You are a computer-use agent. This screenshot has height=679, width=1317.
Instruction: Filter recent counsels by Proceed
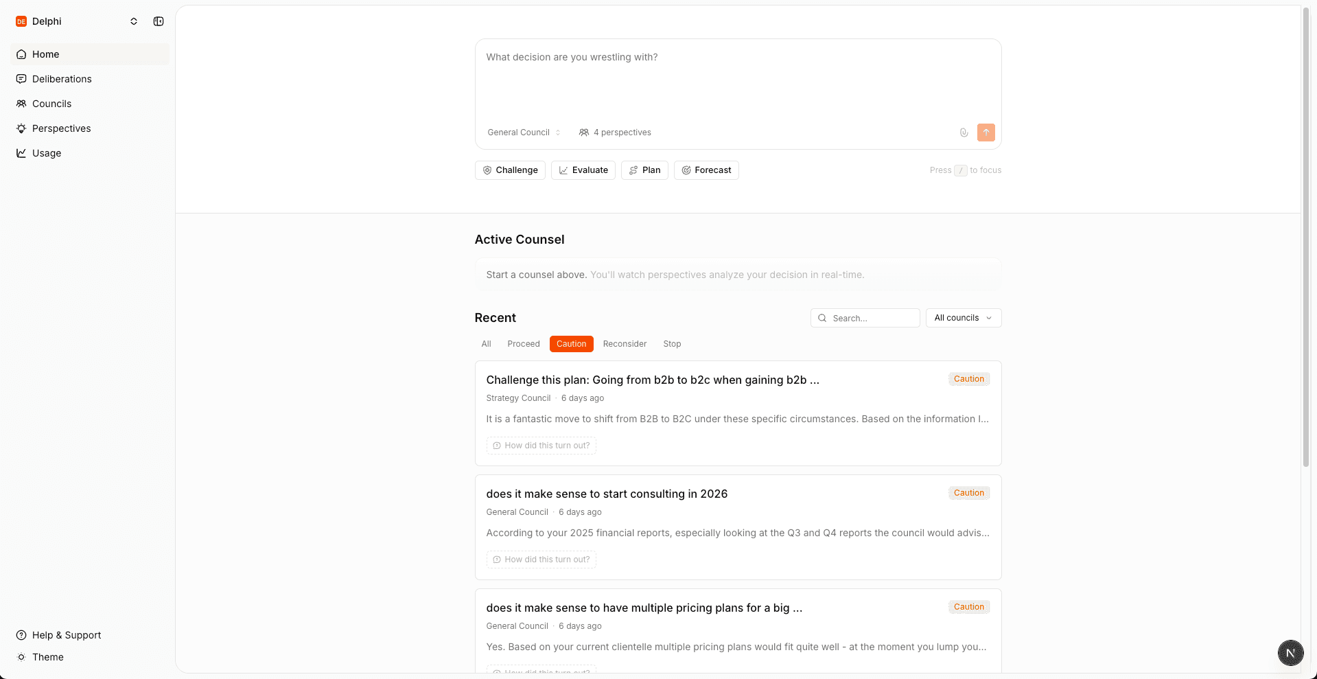pyautogui.click(x=524, y=344)
